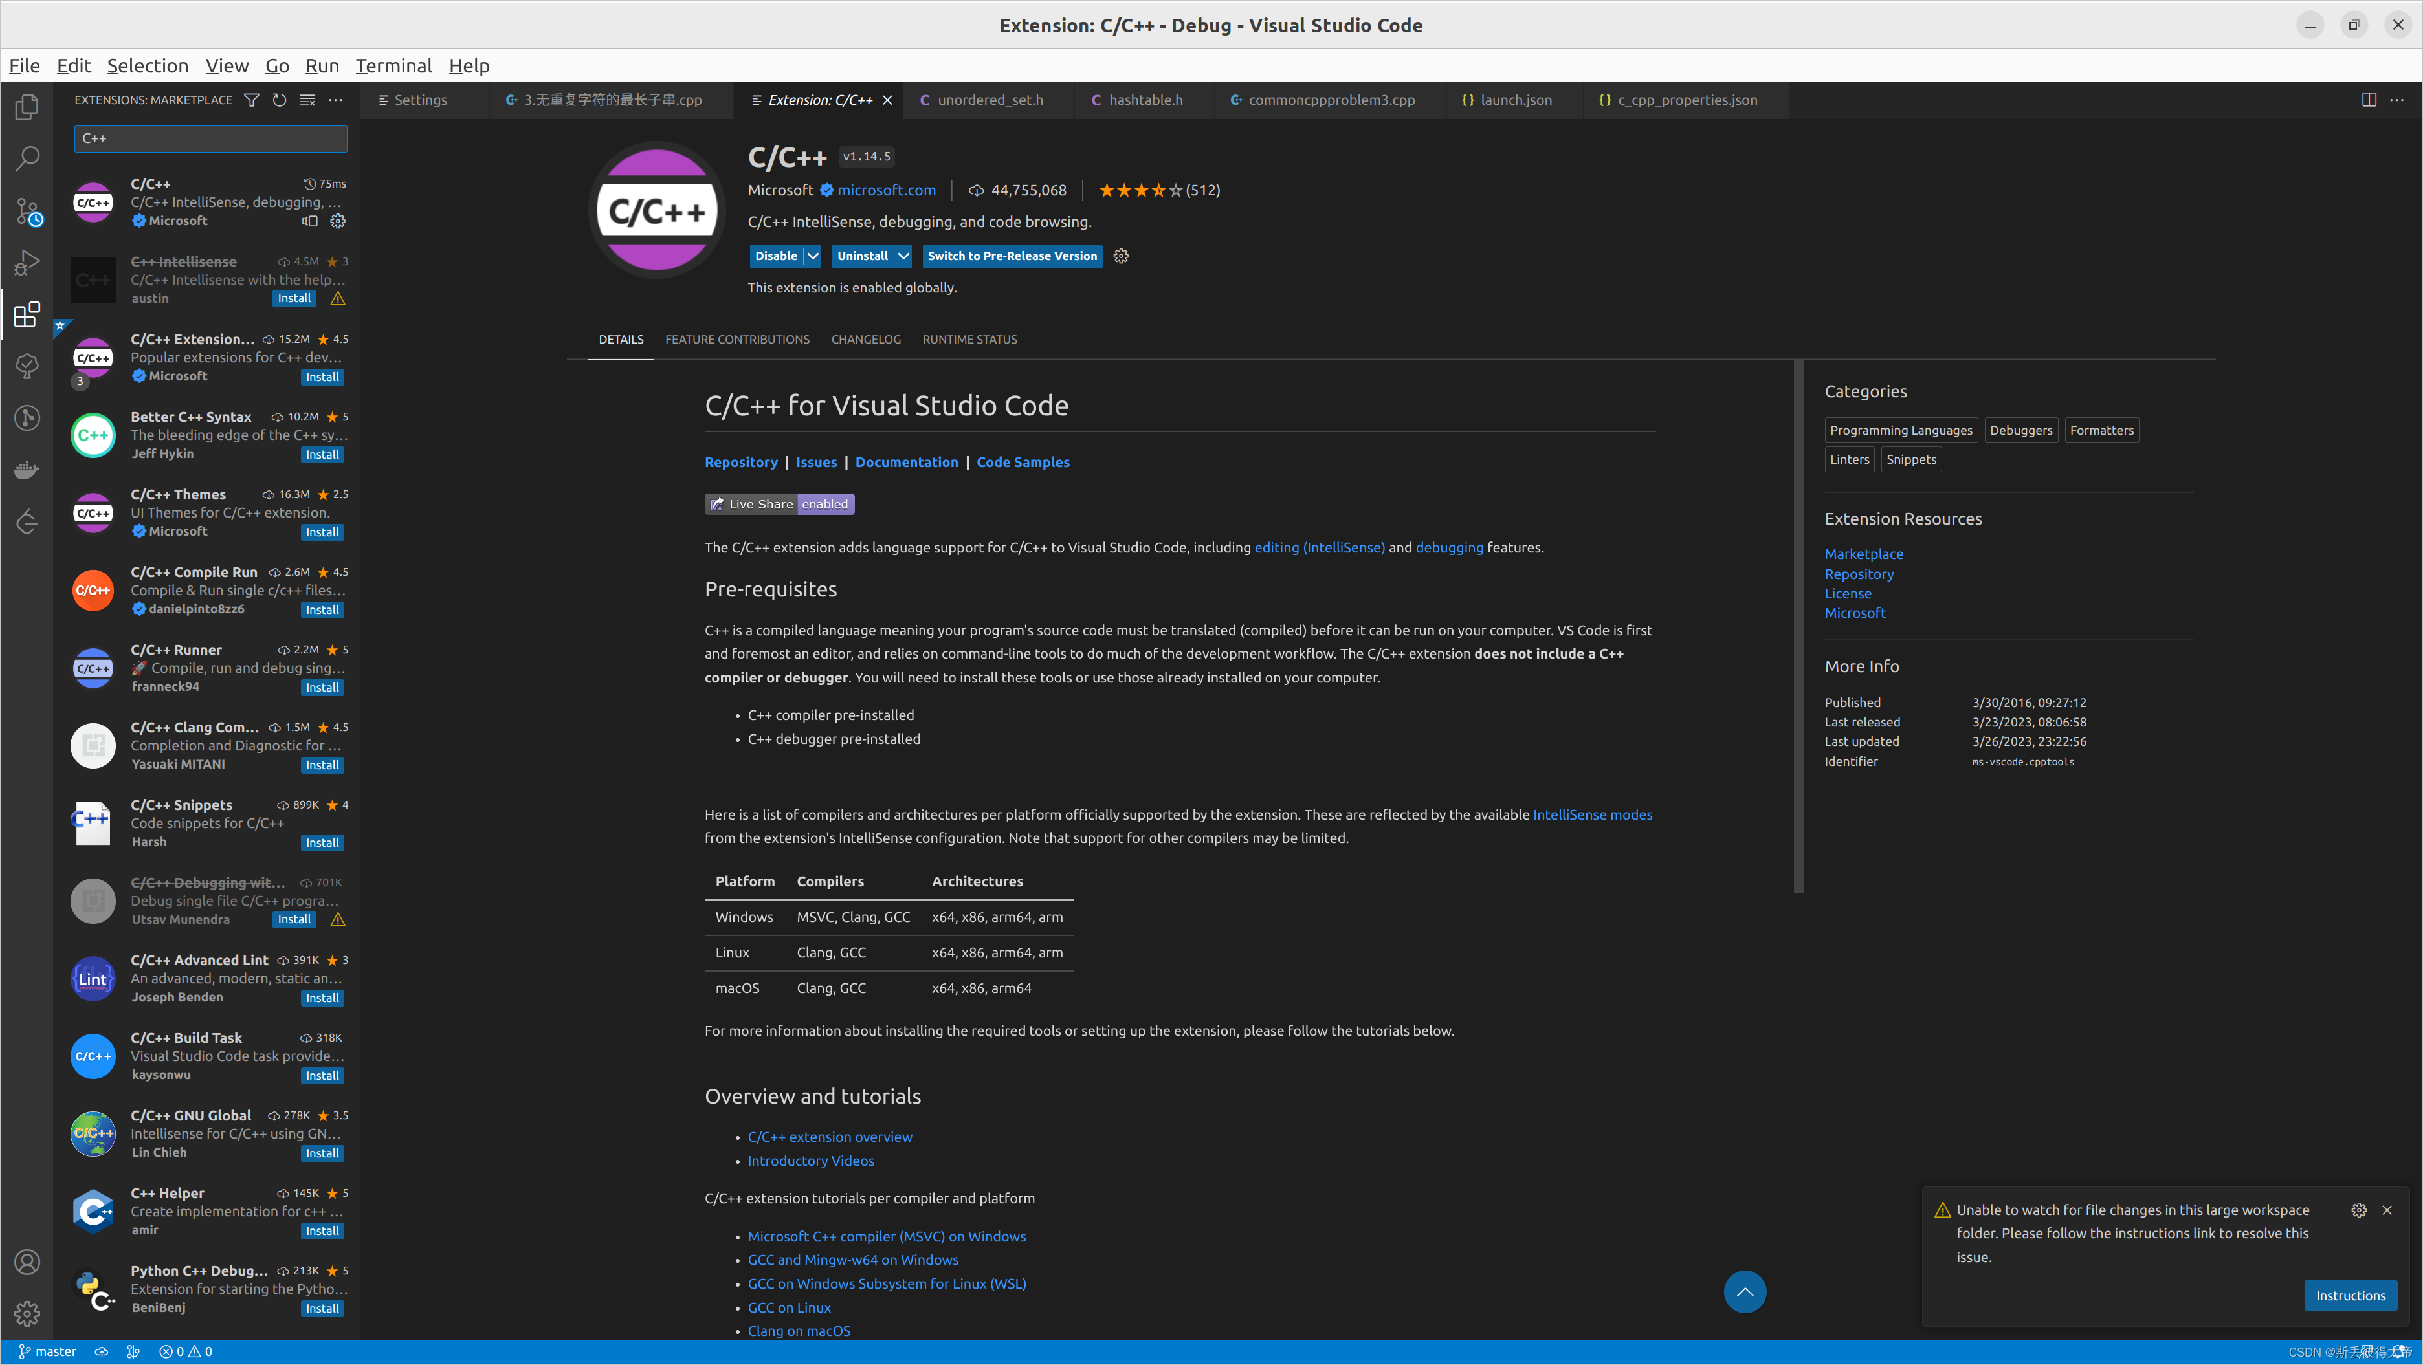Click the scroll-to-top round arrow button
2423x1365 pixels.
click(x=1744, y=1292)
